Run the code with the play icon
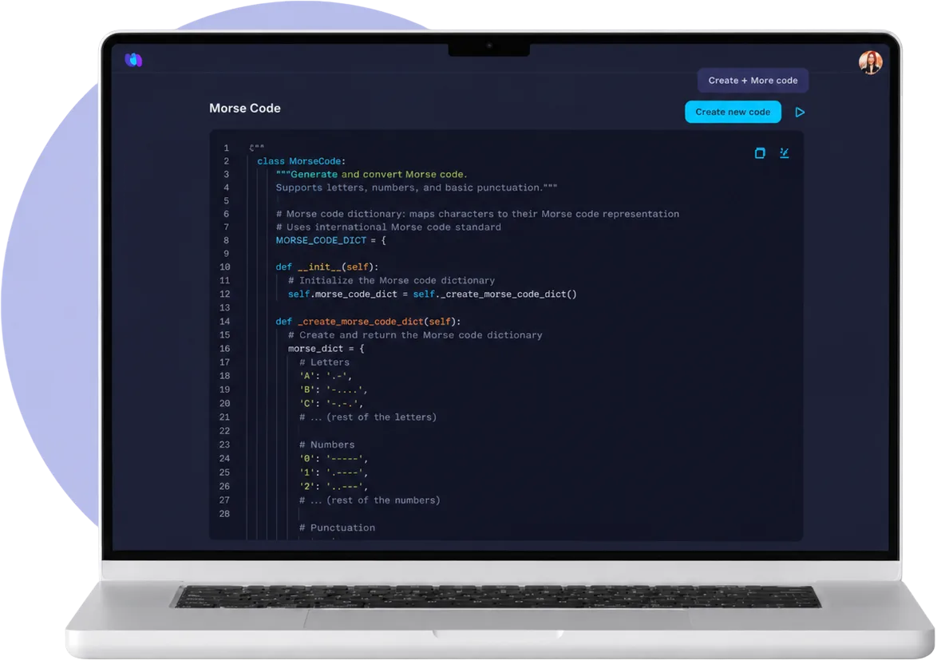This screenshot has height=660, width=937. (x=800, y=113)
